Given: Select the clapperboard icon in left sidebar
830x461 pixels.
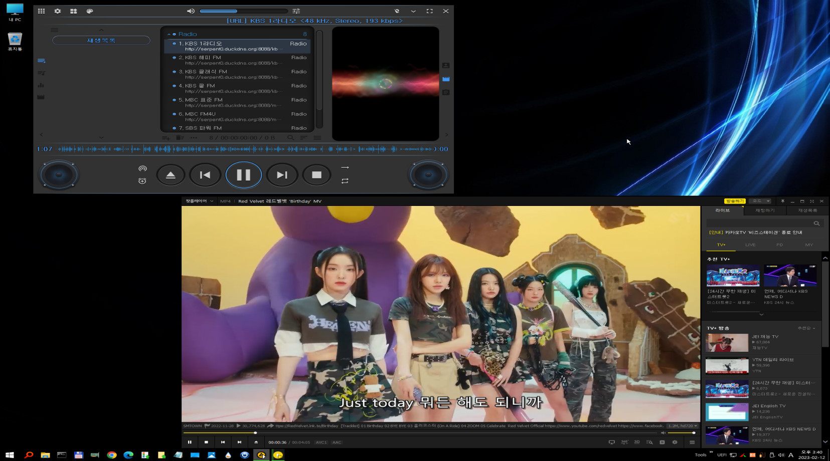Looking at the screenshot, I should point(41,97).
